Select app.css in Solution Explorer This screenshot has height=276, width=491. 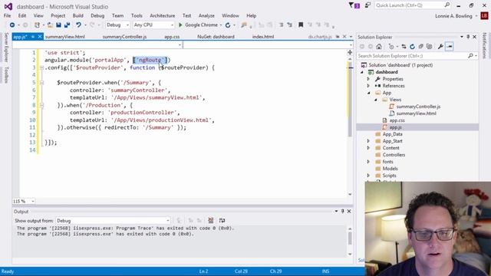397,120
